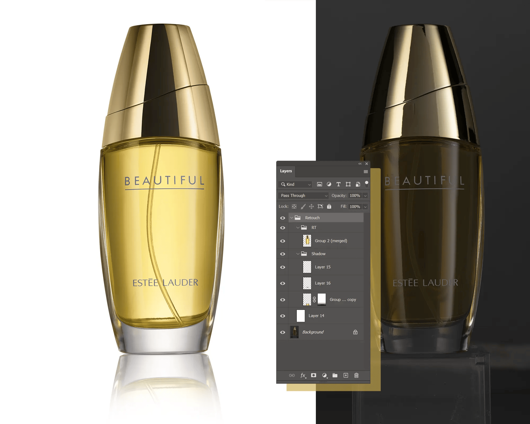Image resolution: width=530 pixels, height=424 pixels.
Task: Create a new layer plus icon
Action: [x=346, y=375]
